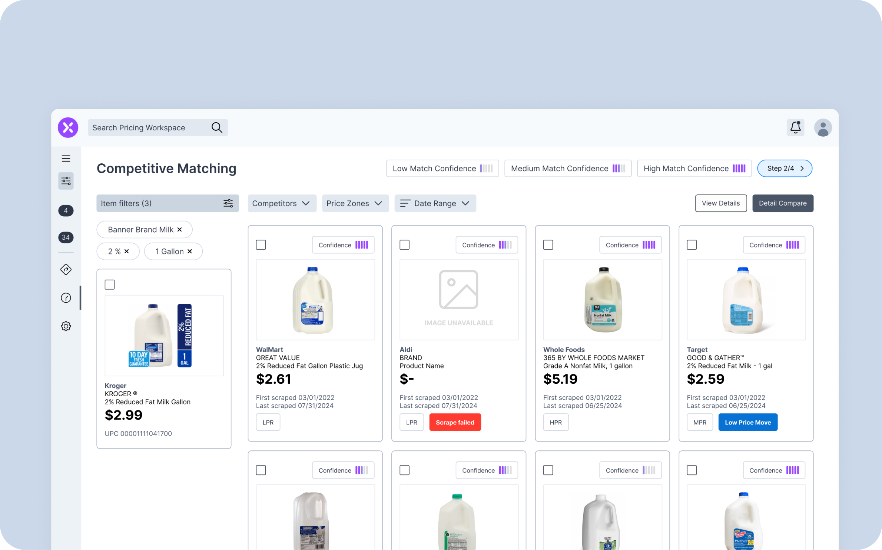Check the Whole Foods product card
This screenshot has height=550, width=882.
click(x=548, y=245)
